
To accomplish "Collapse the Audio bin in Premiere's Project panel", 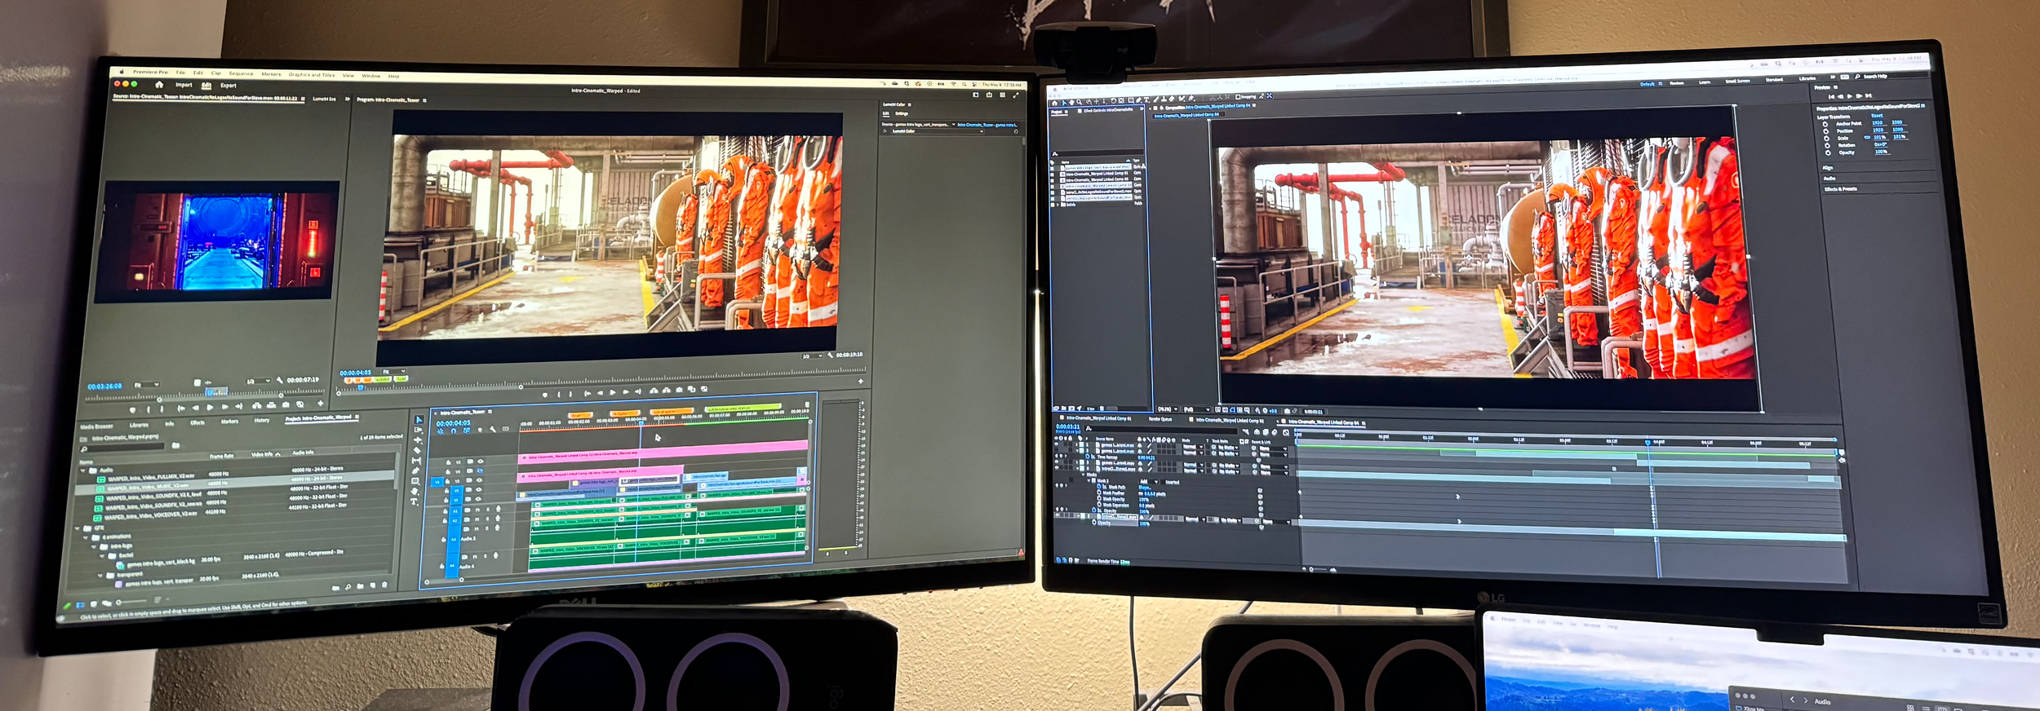I will coord(82,470).
